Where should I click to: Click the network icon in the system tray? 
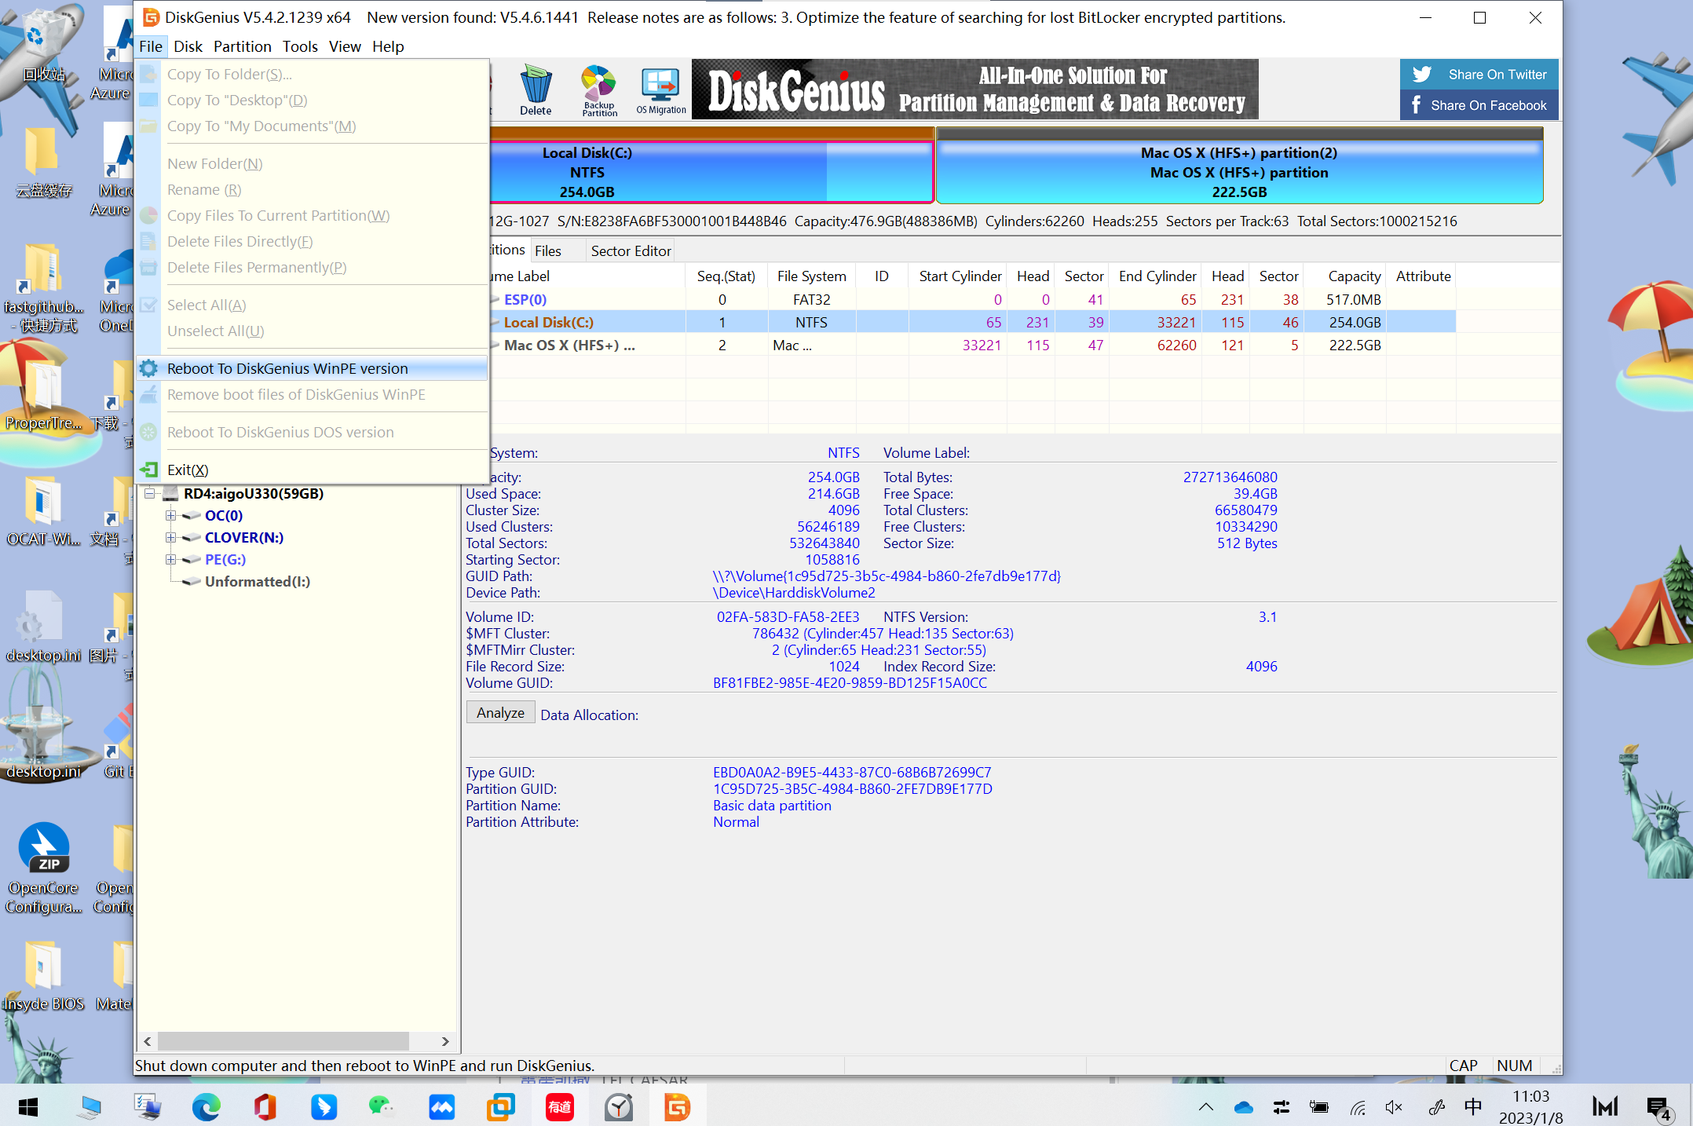click(1358, 1107)
